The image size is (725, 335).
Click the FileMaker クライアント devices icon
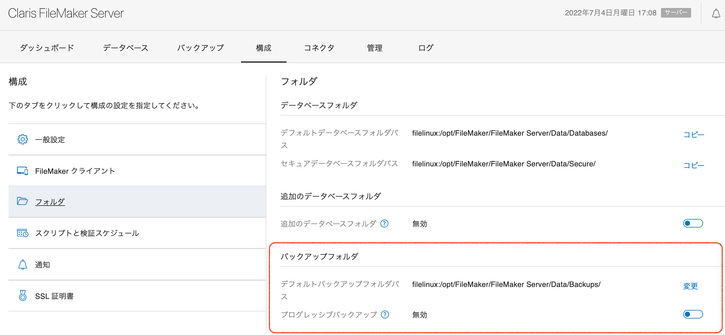tap(22, 171)
